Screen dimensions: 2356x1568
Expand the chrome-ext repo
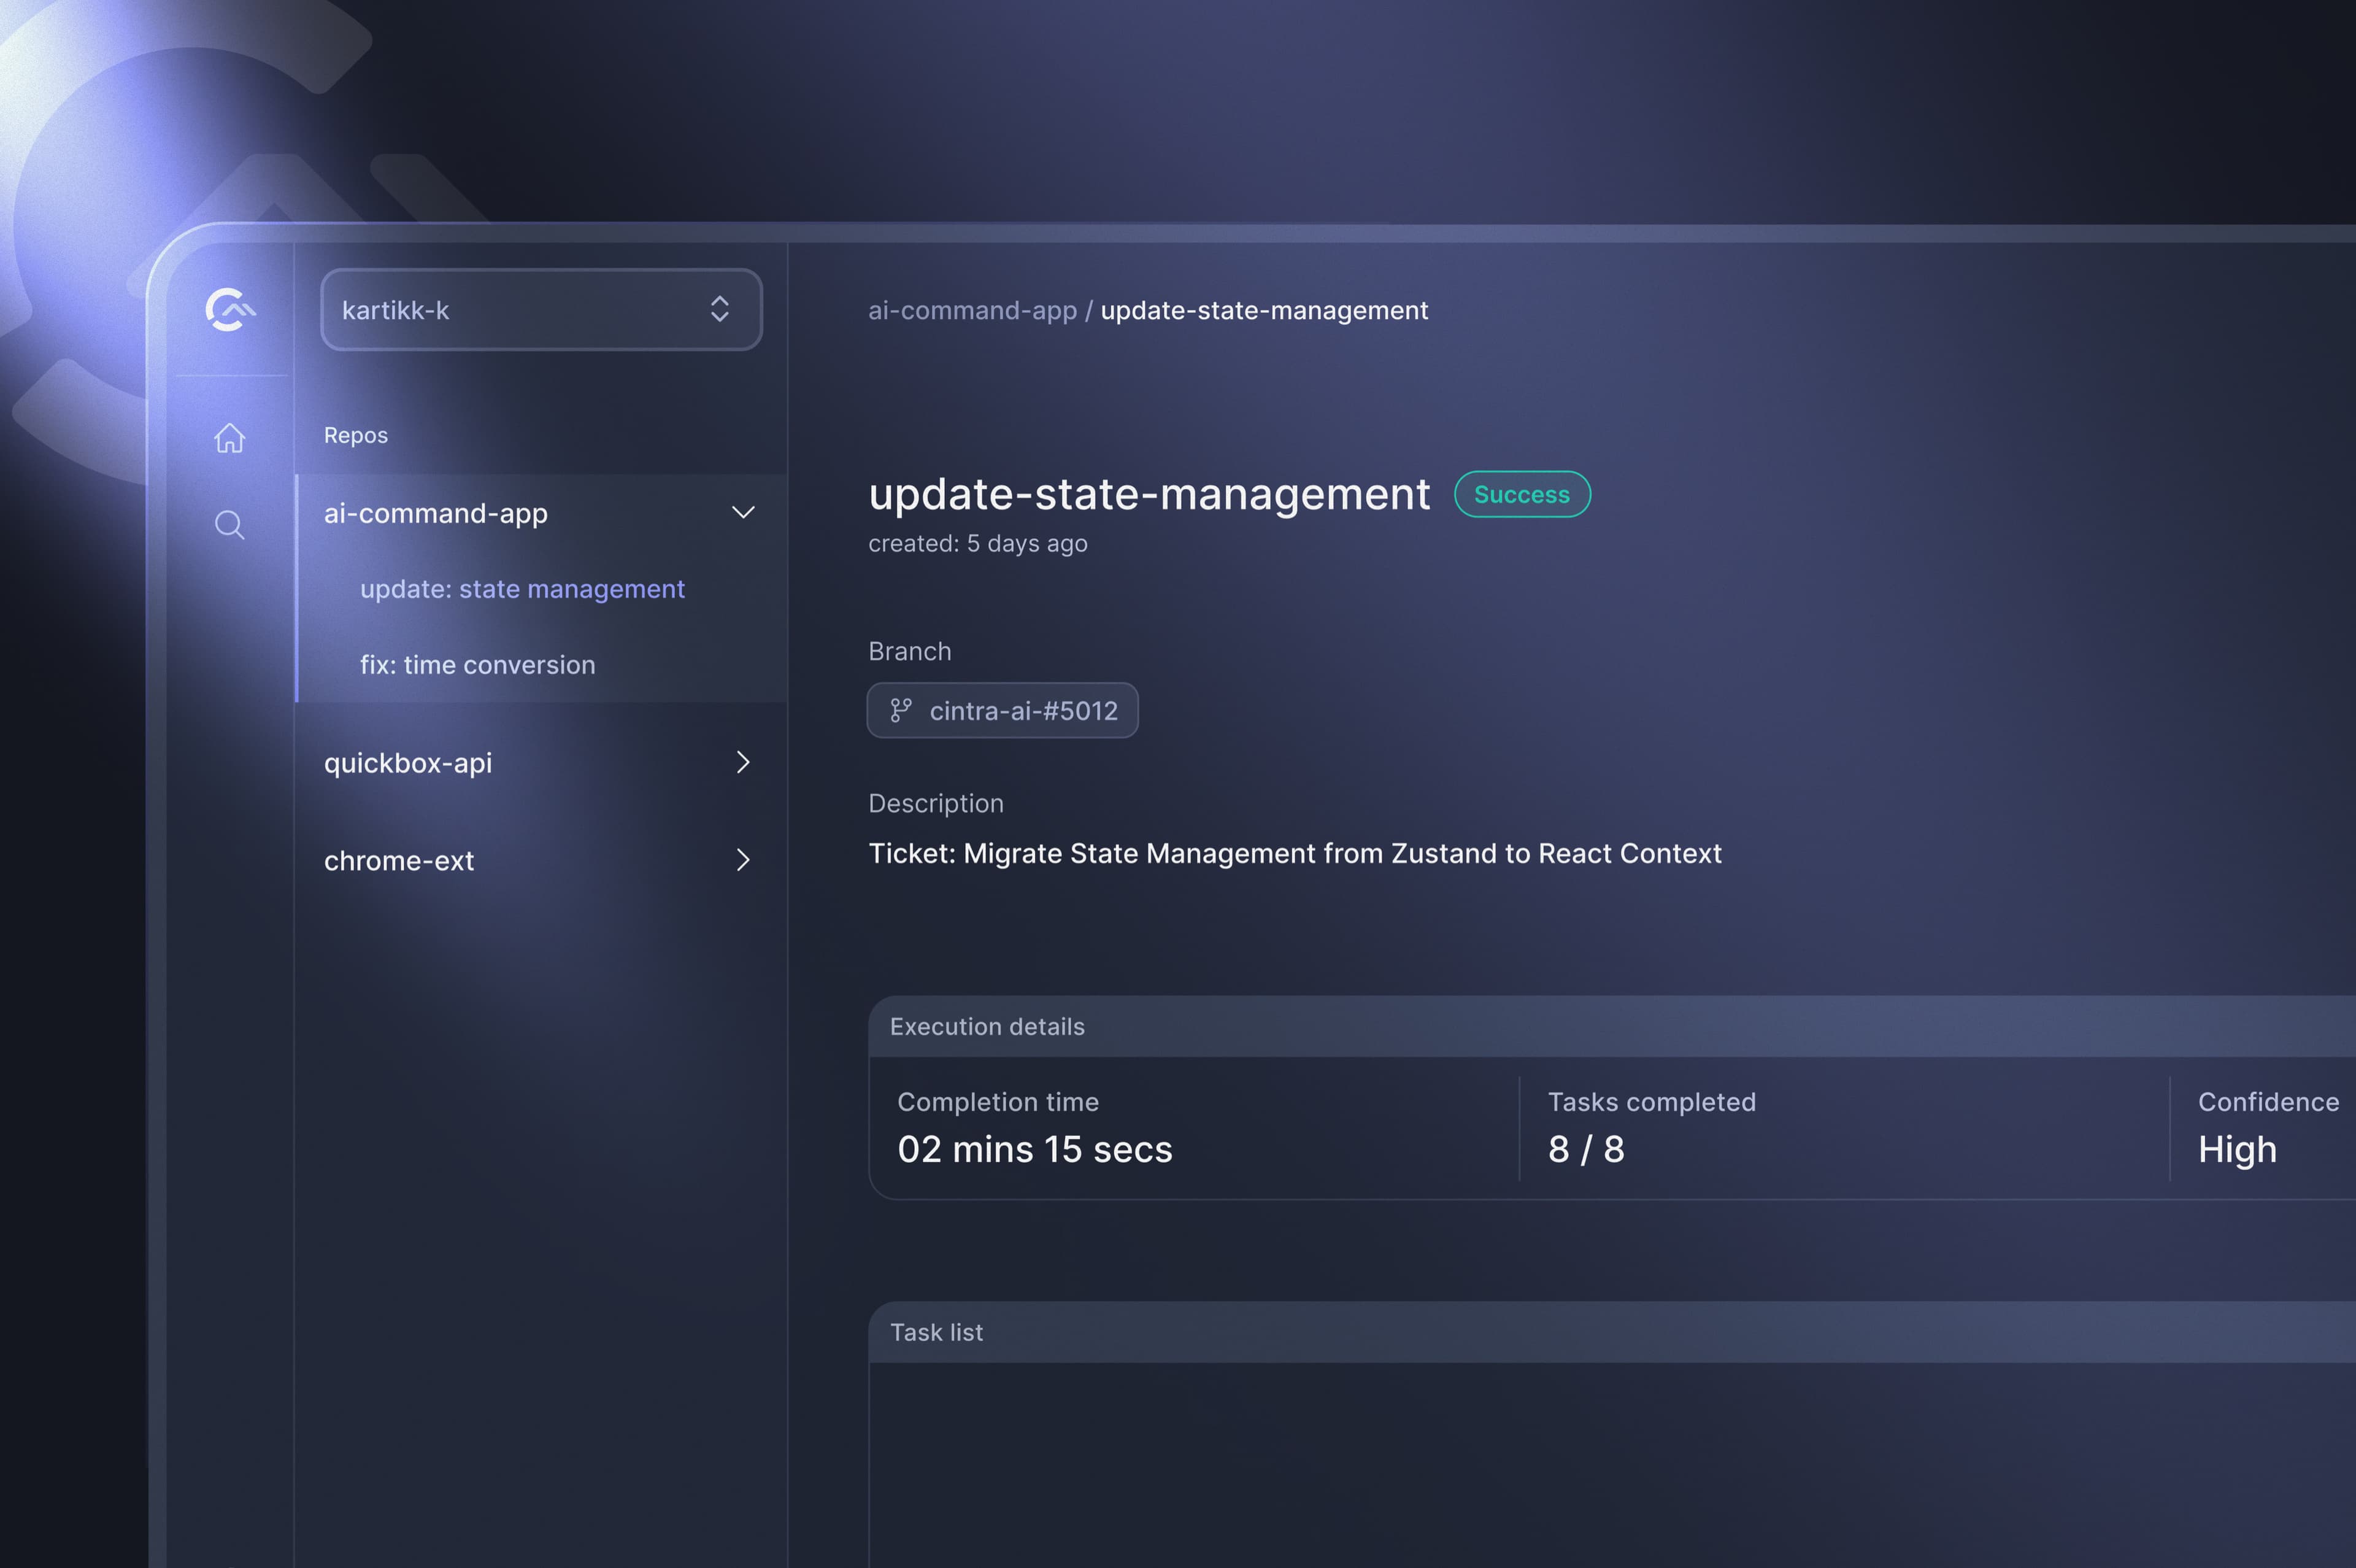[744, 860]
